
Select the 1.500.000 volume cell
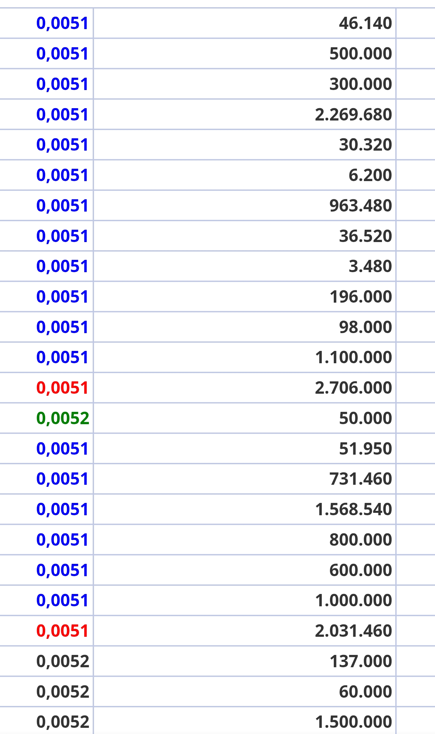(x=245, y=721)
